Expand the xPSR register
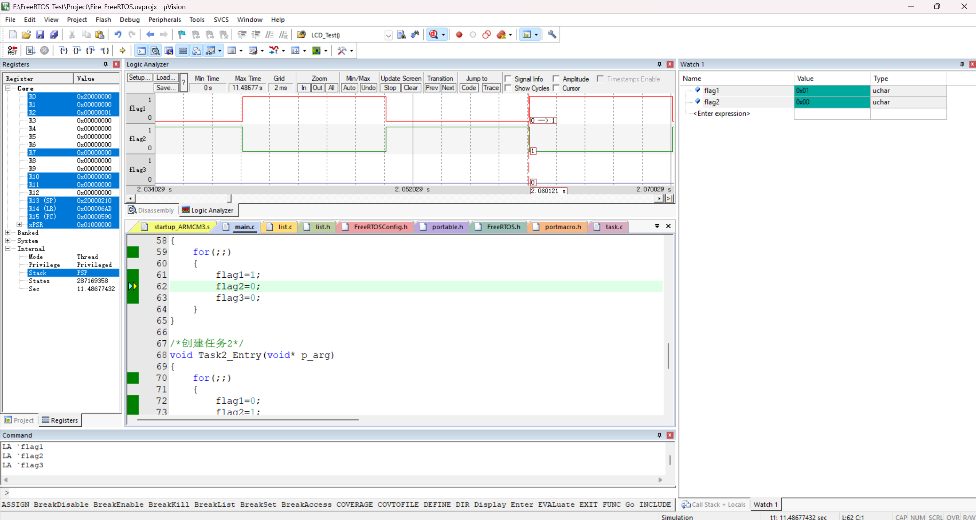Viewport: 976px width, 520px height. (x=19, y=224)
